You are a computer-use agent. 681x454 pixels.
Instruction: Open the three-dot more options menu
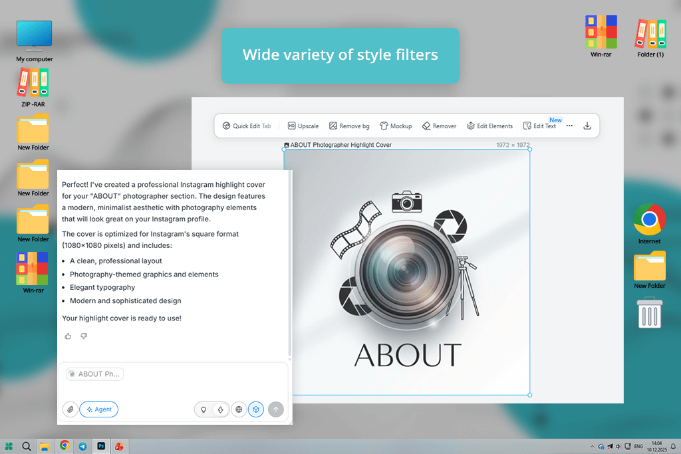tap(569, 126)
